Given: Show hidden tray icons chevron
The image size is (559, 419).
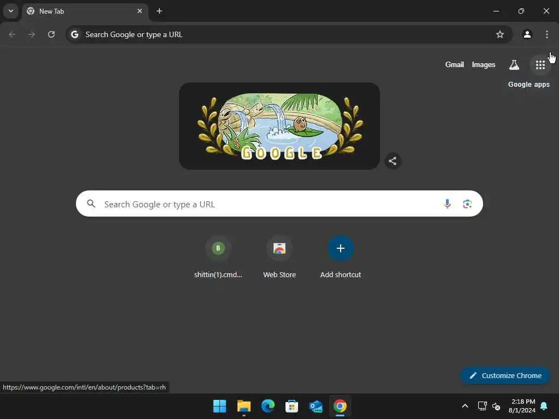Looking at the screenshot, I should [x=465, y=406].
